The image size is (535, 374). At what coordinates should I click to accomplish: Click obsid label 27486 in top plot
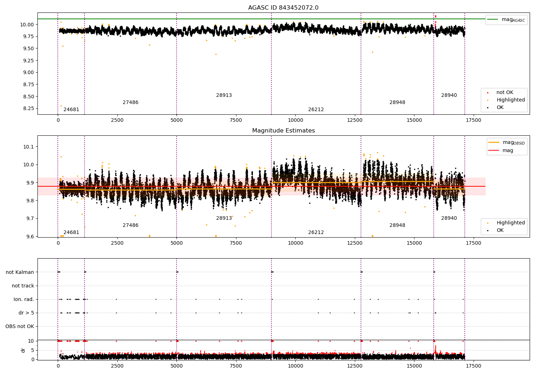coord(131,103)
